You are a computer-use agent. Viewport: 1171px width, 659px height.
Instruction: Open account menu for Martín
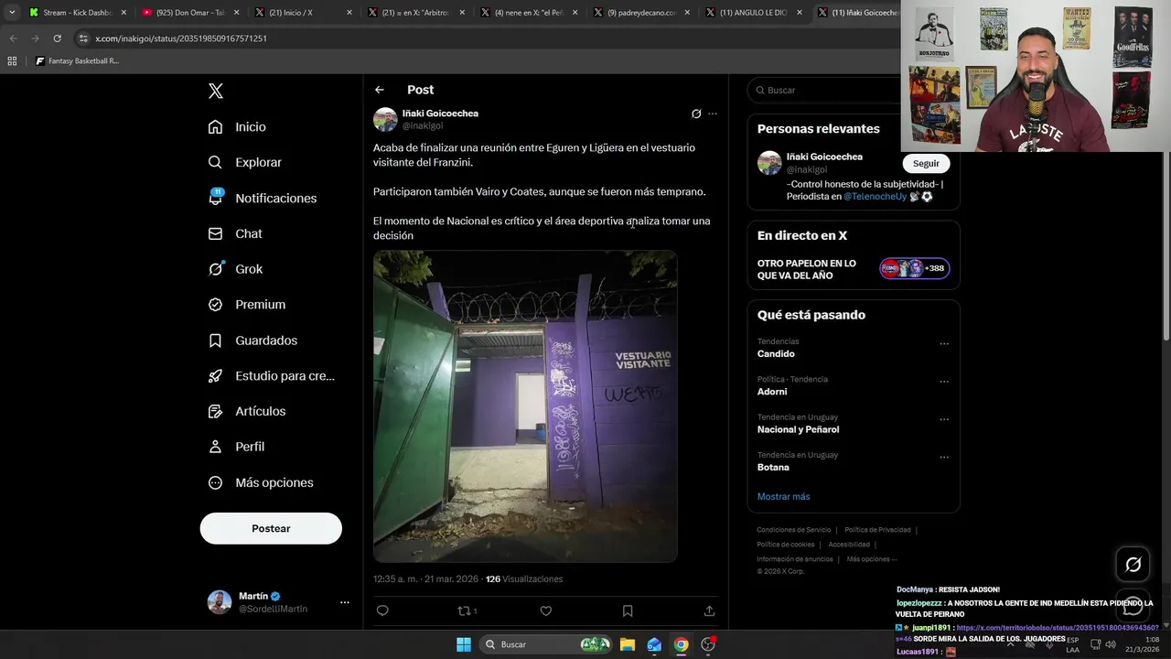pos(278,602)
